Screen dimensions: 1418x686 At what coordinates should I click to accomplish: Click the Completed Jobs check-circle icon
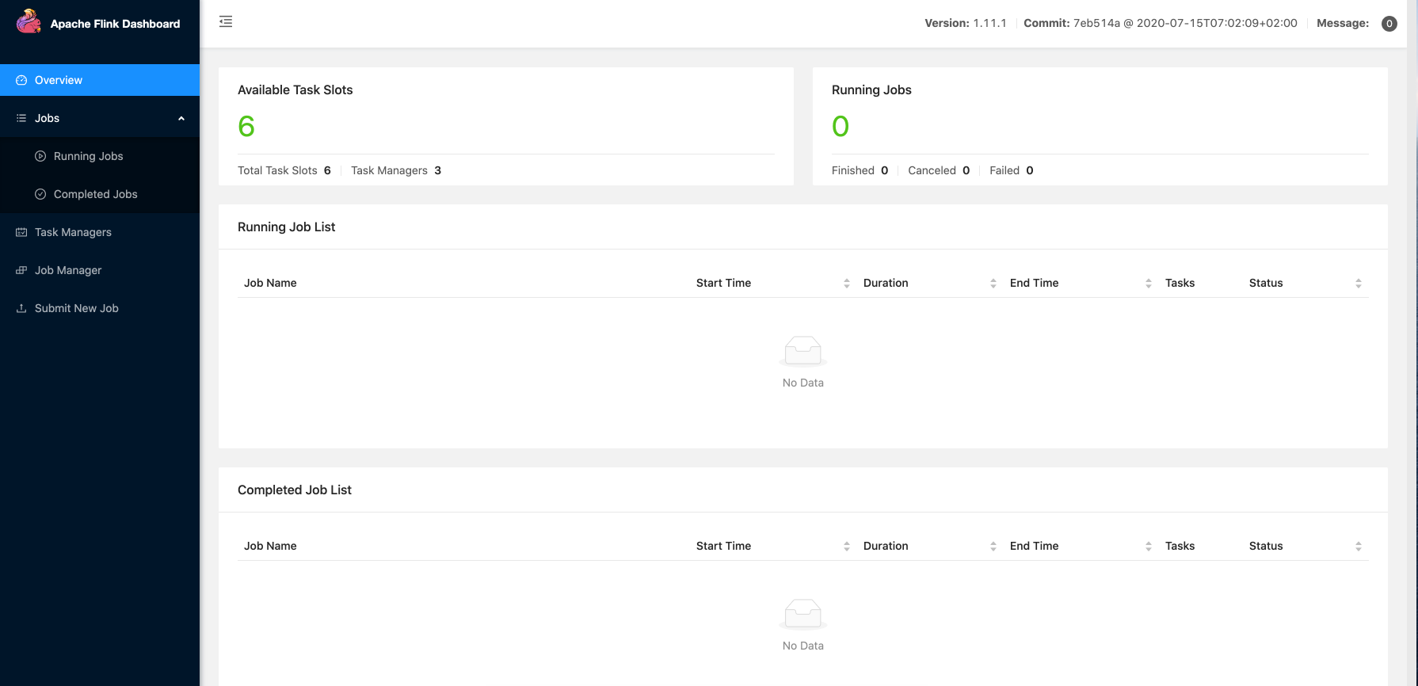[x=40, y=194]
